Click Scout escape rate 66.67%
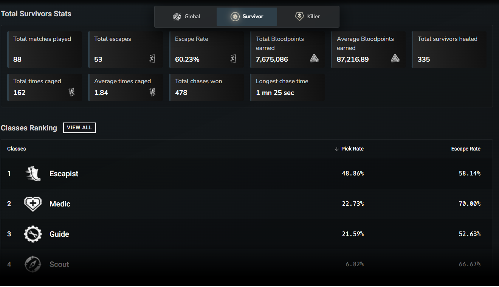Screen dimensions: 499x287 coord(470,264)
